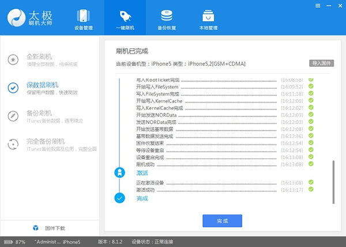Click the rocket icon for 一键刷机
The height and width of the screenshot is (247, 346).
pyautogui.click(x=125, y=15)
